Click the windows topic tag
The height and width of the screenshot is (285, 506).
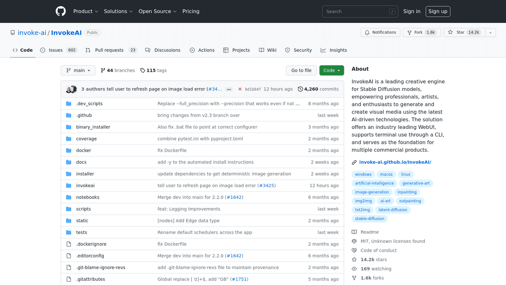pos(363,174)
